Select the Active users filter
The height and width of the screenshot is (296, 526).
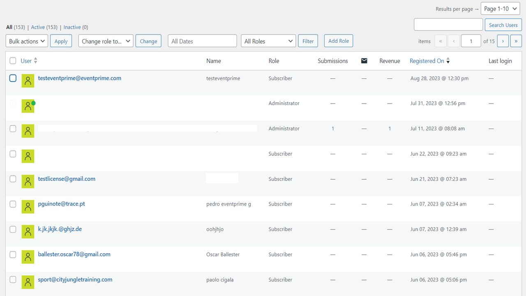point(37,27)
